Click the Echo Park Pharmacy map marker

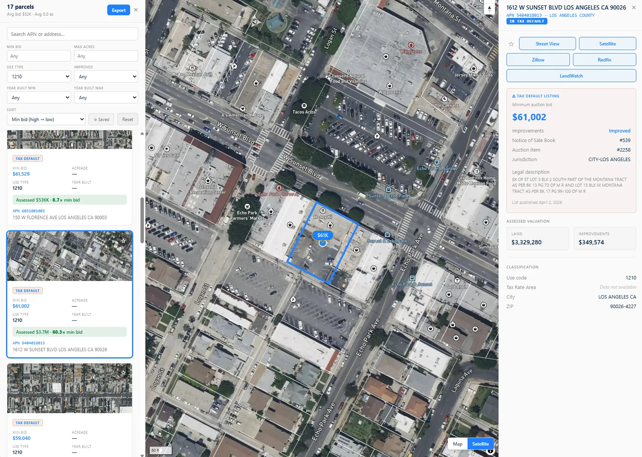point(279,188)
